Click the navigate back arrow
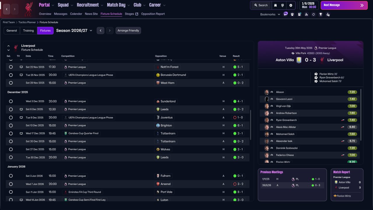This screenshot has width=373, height=210. [x=7, y=9]
